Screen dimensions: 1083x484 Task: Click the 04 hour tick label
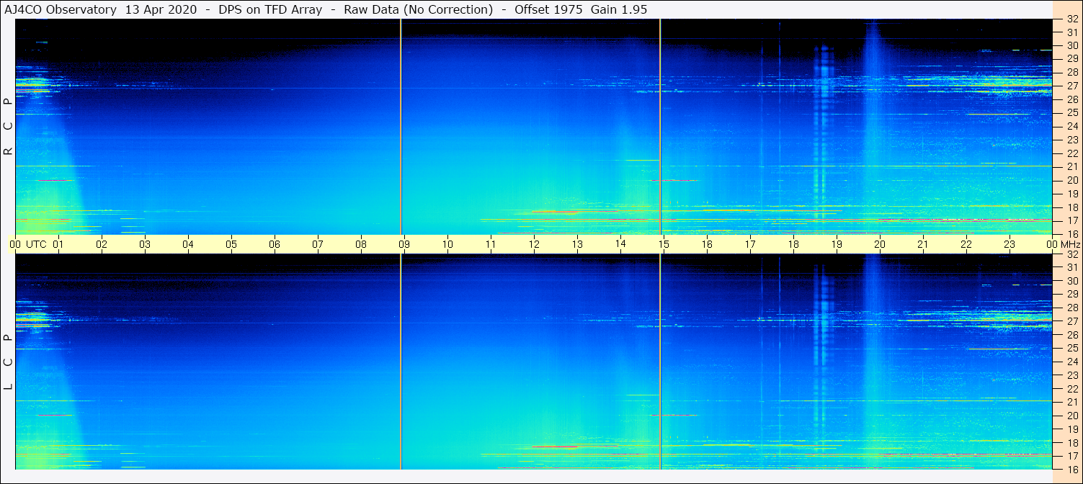pos(188,244)
